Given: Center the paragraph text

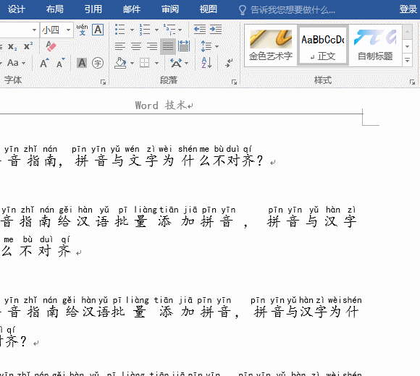Looking at the screenshot, I should click(x=136, y=46).
